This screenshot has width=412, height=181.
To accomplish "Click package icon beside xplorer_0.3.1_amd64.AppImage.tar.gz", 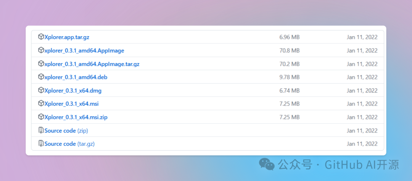I will tap(41, 64).
